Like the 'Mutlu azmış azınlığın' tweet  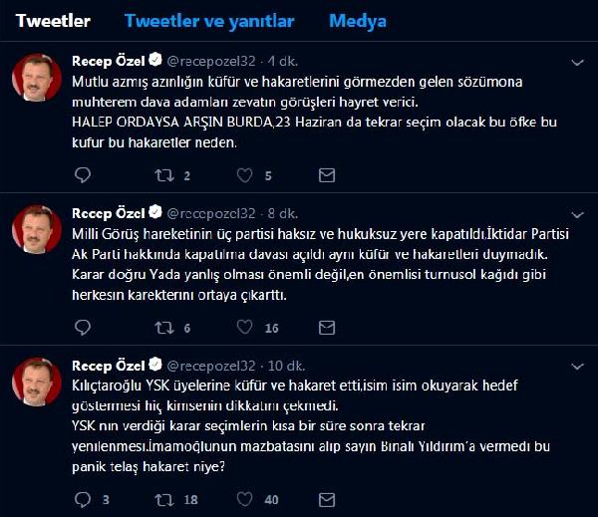243,175
